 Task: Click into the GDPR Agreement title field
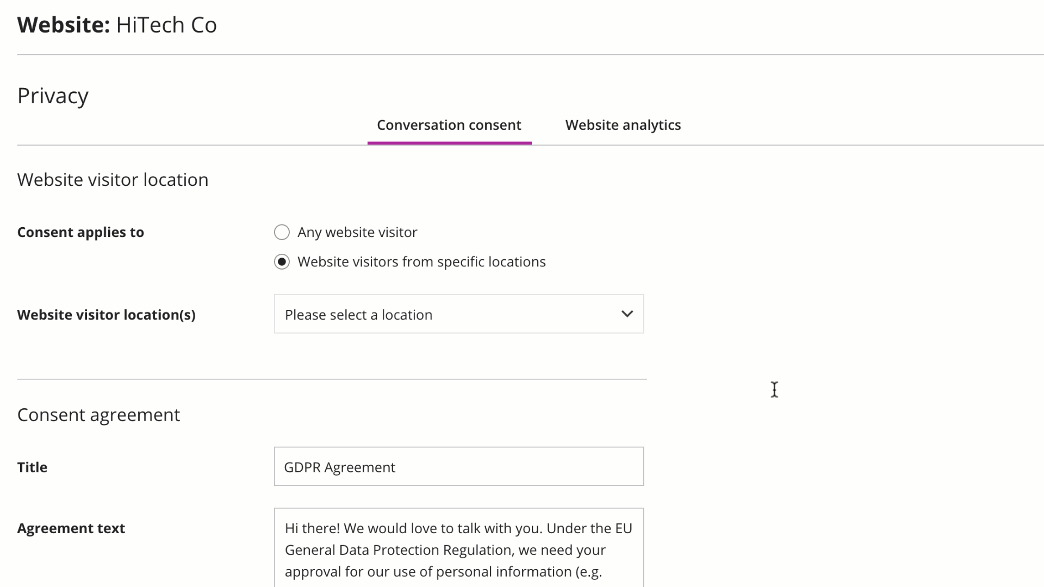tap(458, 467)
